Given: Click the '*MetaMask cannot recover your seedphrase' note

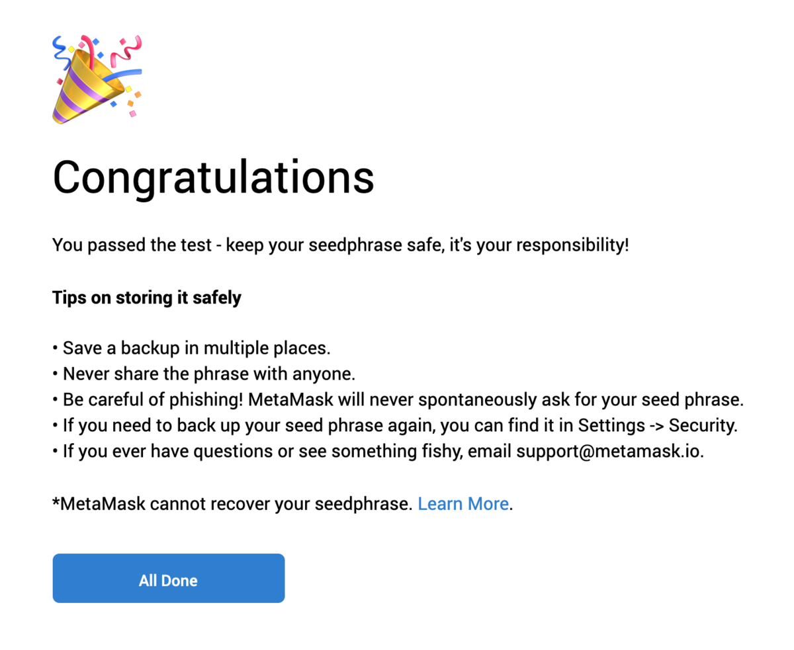Looking at the screenshot, I should [x=233, y=504].
